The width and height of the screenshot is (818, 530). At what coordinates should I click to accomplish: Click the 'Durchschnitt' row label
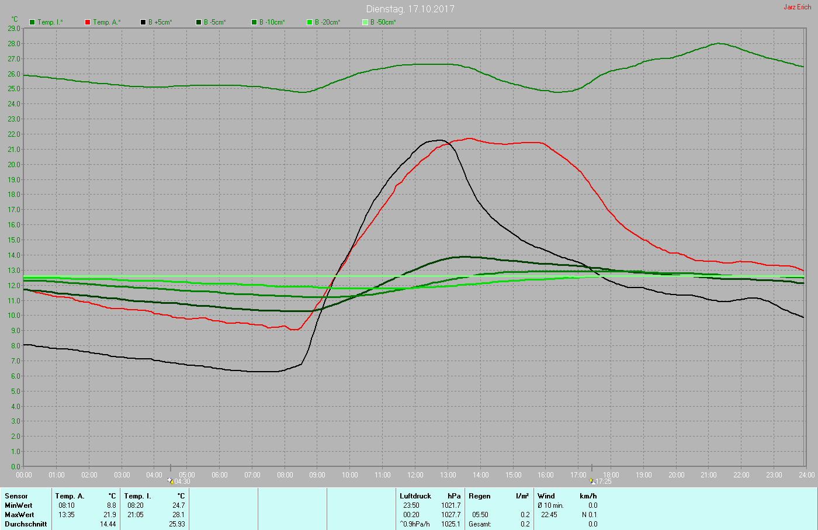[x=26, y=524]
